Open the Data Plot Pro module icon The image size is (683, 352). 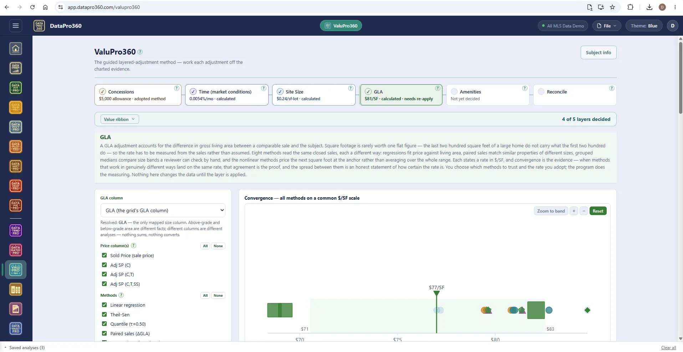click(x=16, y=147)
